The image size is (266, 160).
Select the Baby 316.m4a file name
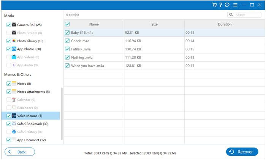point(82,33)
